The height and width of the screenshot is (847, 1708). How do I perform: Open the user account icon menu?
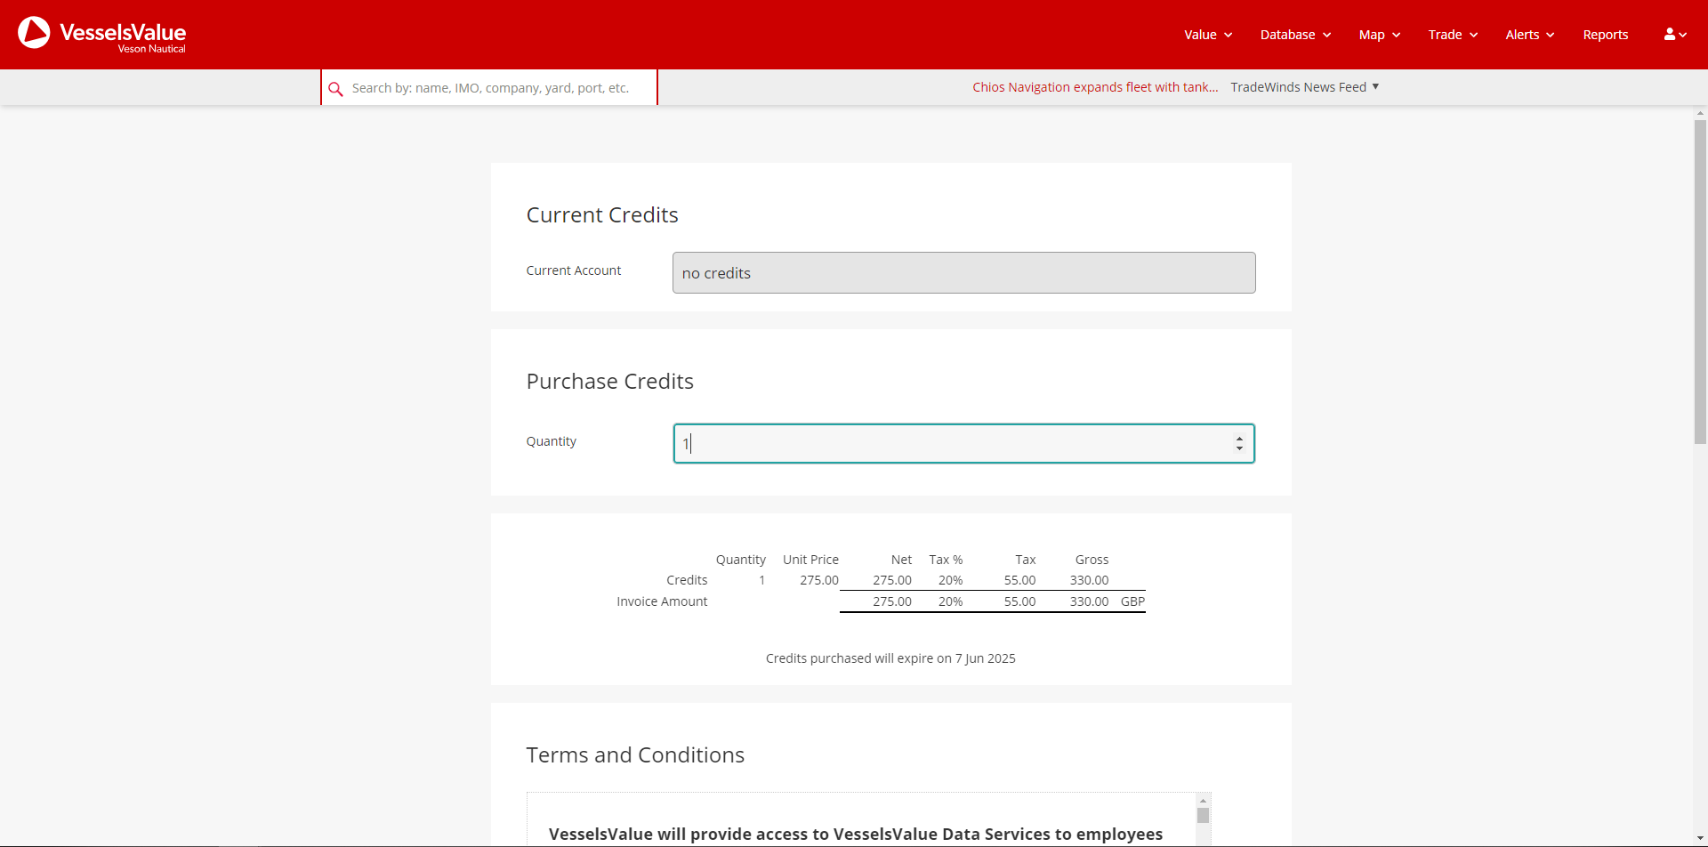click(x=1674, y=34)
